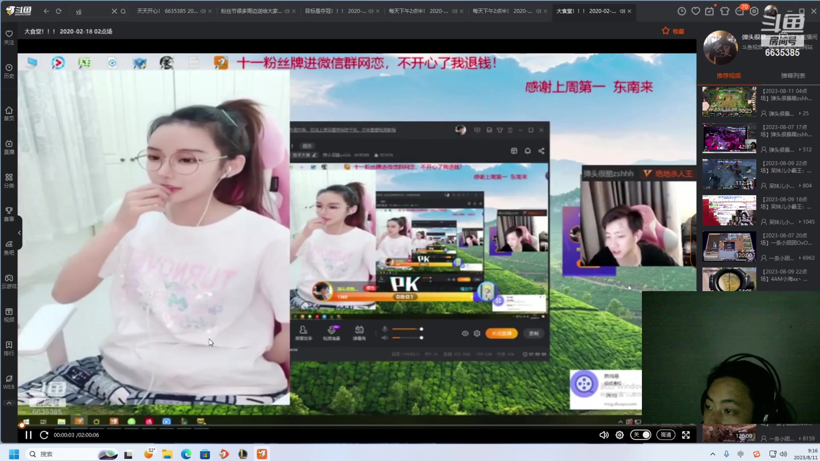
Task: Collapse sidebar bottom up-chevron
Action: coord(9,403)
